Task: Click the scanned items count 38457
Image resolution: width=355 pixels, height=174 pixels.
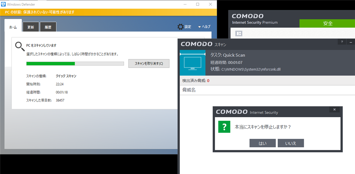Action: point(60,100)
